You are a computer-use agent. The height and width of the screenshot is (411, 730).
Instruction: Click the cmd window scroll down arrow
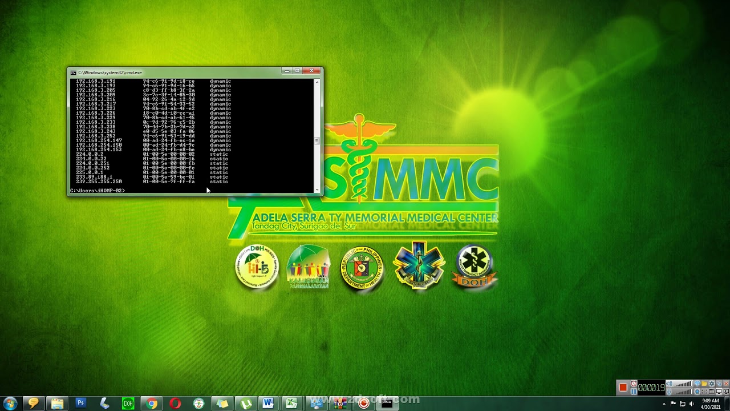[317, 190]
